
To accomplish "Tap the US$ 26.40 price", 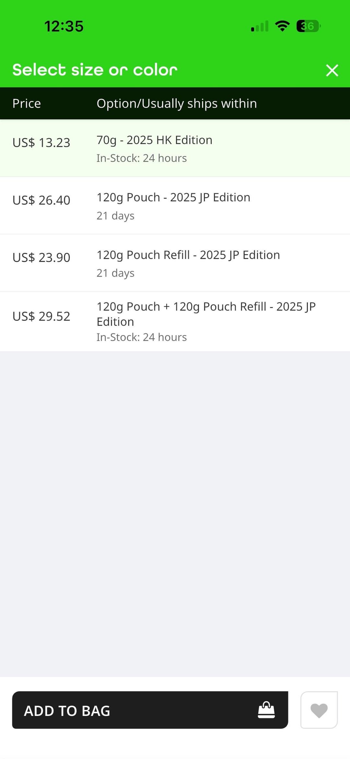I will click(41, 200).
